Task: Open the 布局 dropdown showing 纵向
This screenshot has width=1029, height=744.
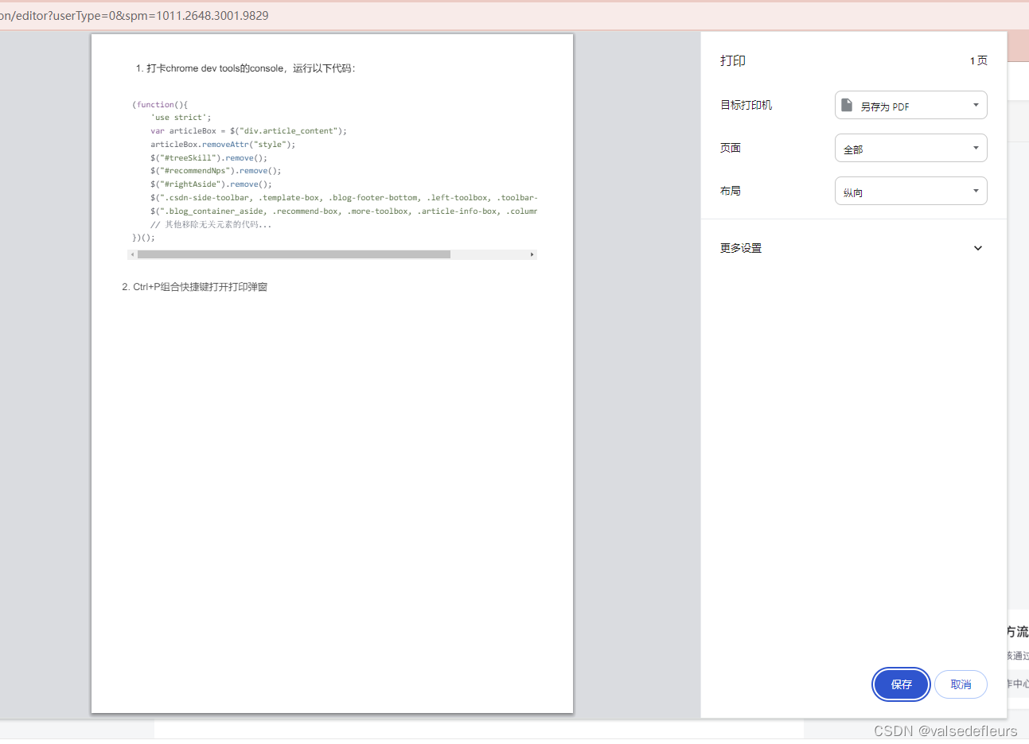Action: tap(910, 191)
